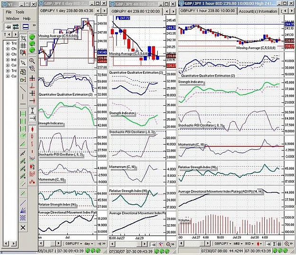
Task: Click zoom magnifier in the 1 hour chart toolbar
Action: coord(287,244)
